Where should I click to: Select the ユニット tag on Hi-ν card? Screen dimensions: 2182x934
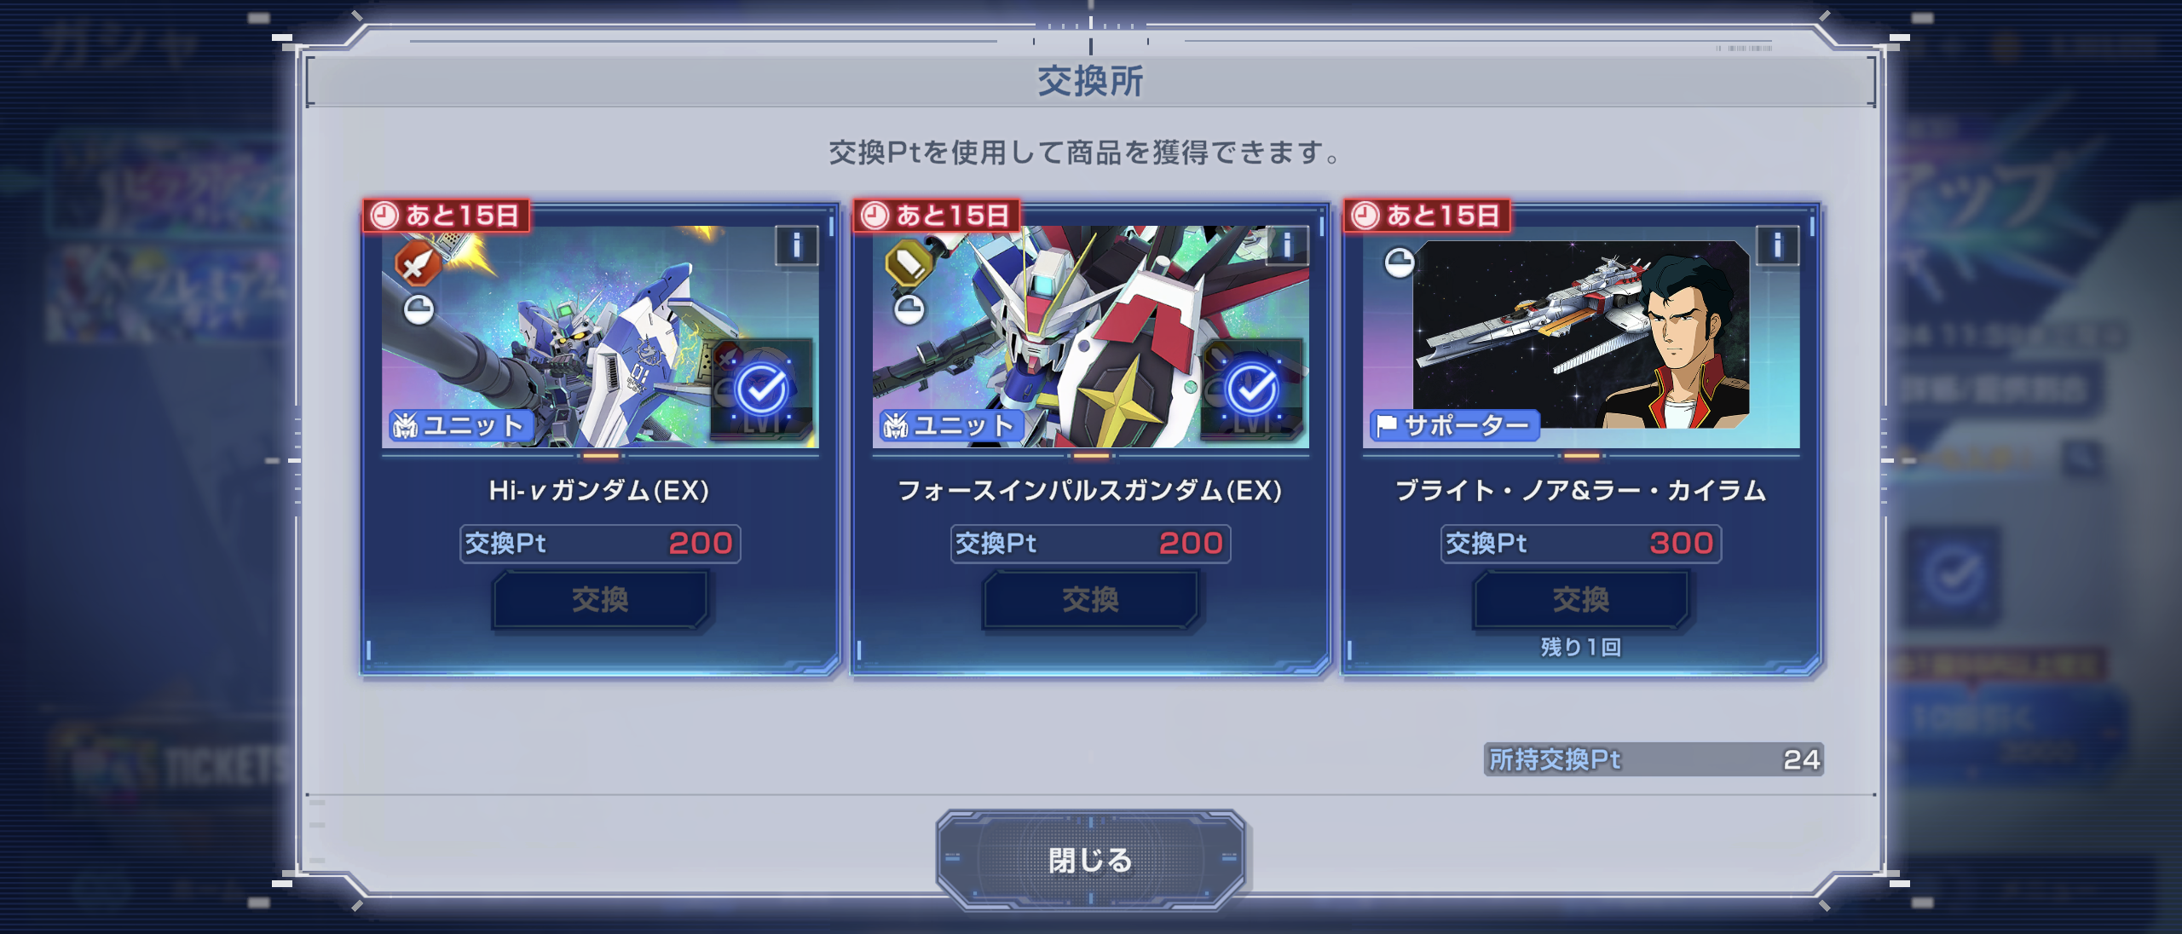(x=461, y=424)
